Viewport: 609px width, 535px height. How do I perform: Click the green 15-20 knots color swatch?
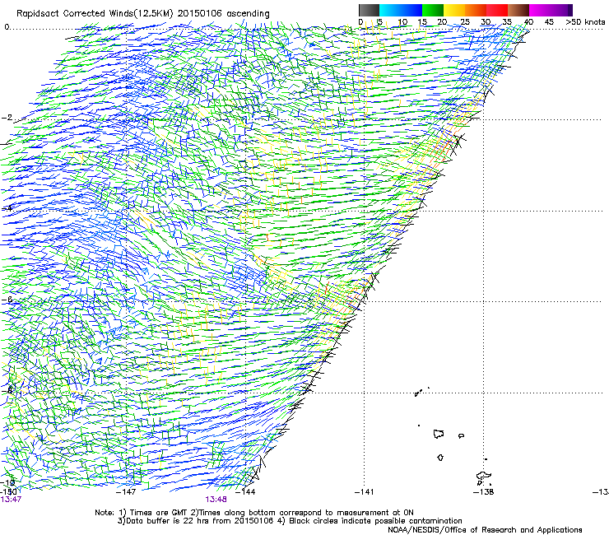pyautogui.click(x=433, y=10)
